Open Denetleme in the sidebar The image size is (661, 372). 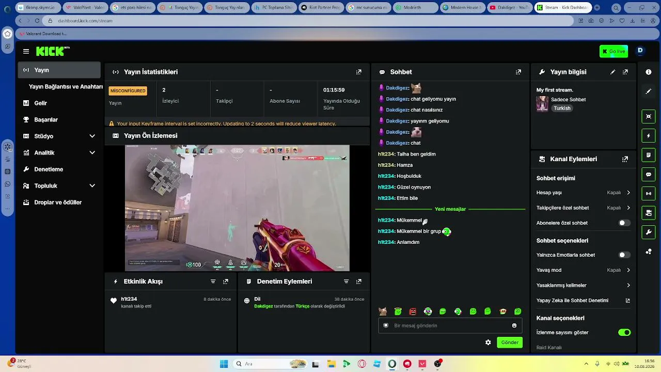click(x=59, y=169)
